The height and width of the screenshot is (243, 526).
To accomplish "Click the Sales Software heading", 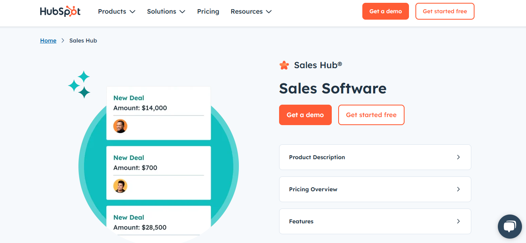I will [x=333, y=88].
